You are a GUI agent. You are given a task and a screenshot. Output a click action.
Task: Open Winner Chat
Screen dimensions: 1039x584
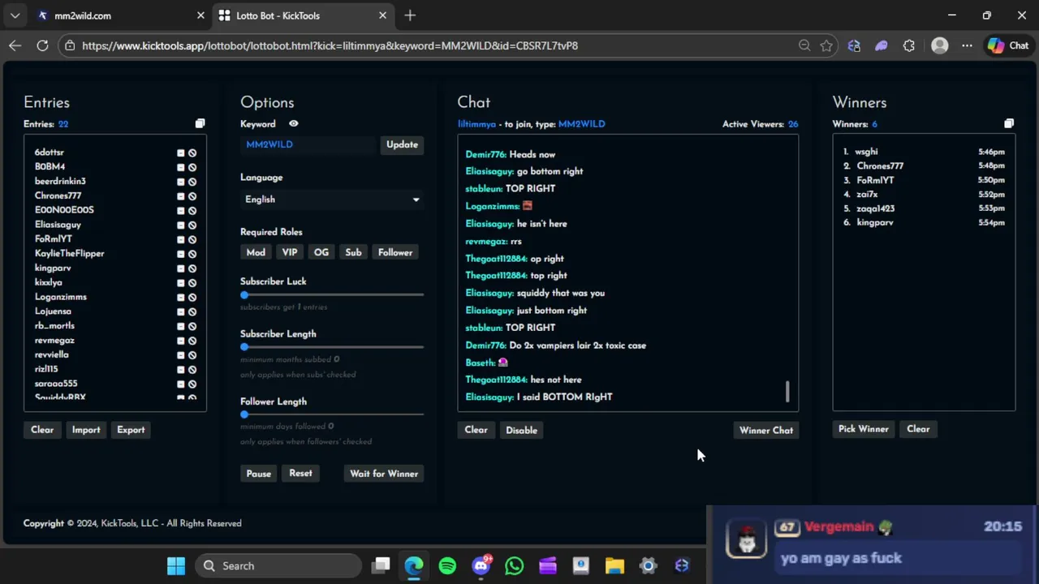(x=766, y=431)
